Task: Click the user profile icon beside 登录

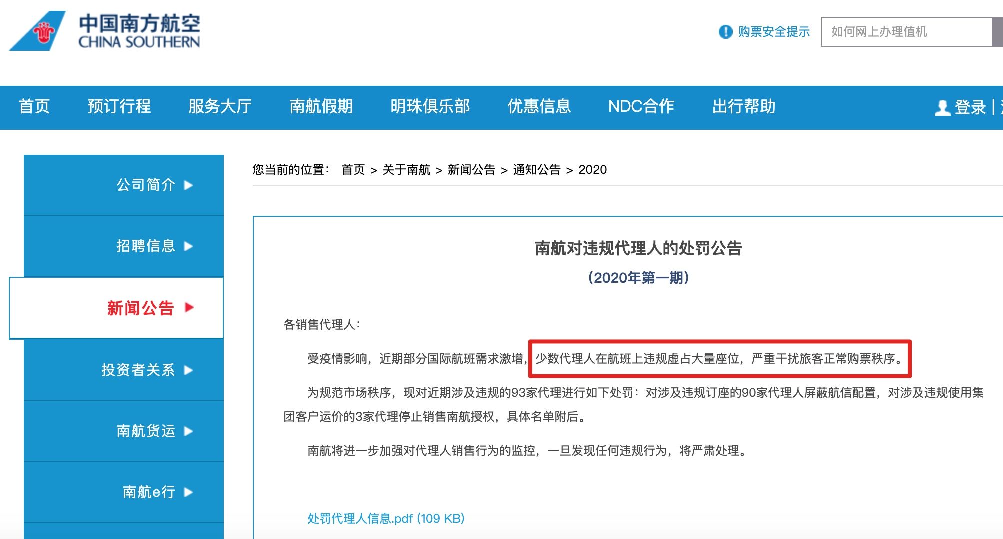Action: pyautogui.click(x=942, y=107)
